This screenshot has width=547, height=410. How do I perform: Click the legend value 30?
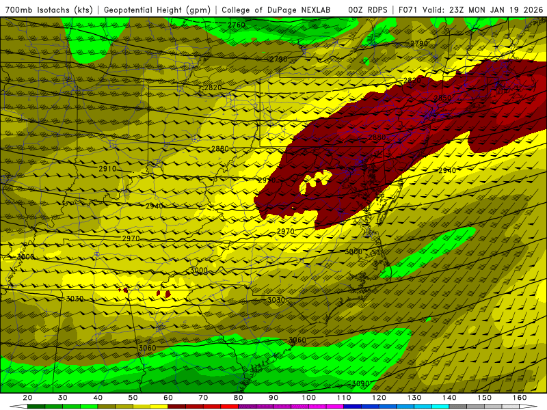62,398
